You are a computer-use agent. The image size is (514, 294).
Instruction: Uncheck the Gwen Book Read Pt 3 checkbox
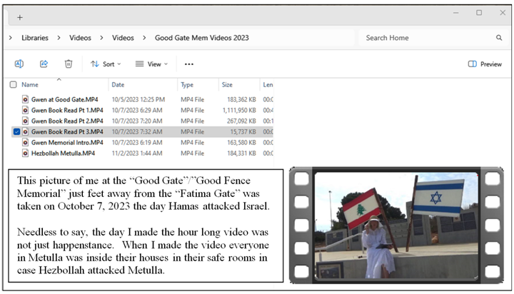(x=16, y=131)
